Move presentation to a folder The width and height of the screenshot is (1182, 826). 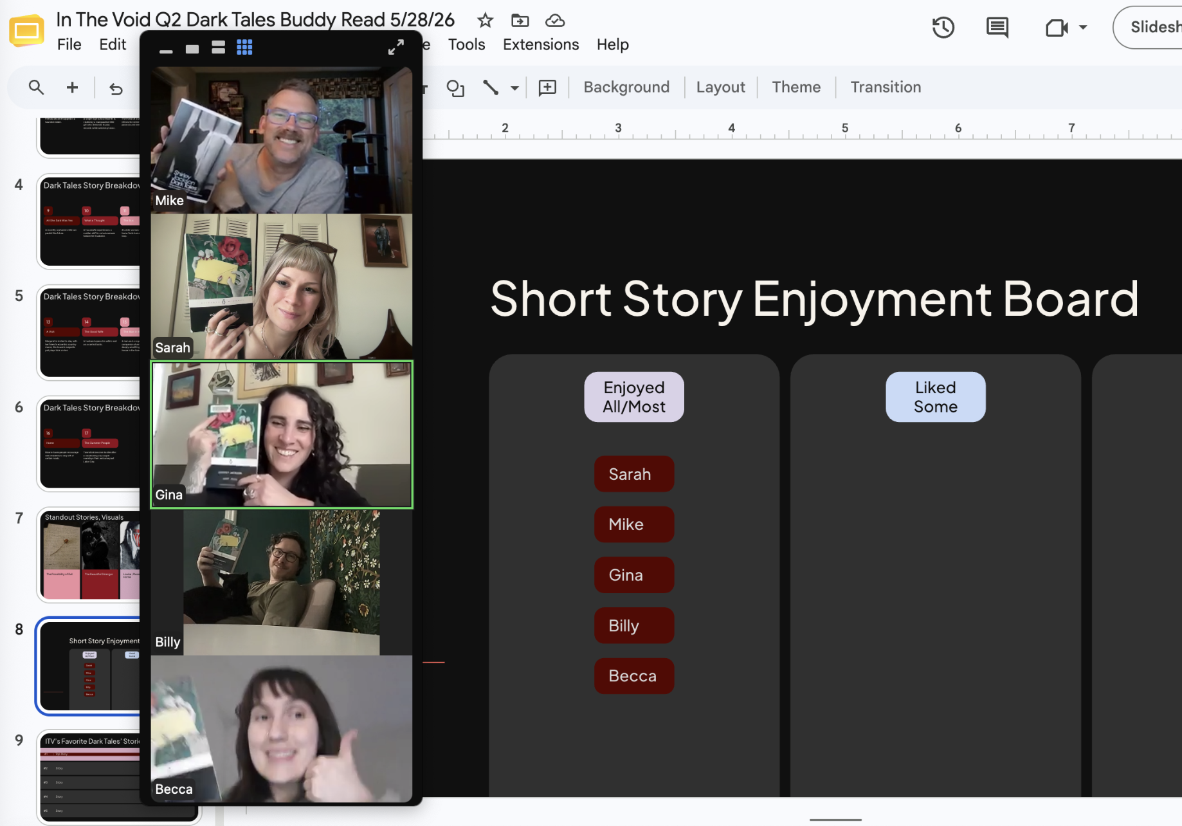520,21
